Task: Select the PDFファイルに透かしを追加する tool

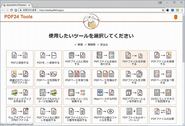Action: 48,114
